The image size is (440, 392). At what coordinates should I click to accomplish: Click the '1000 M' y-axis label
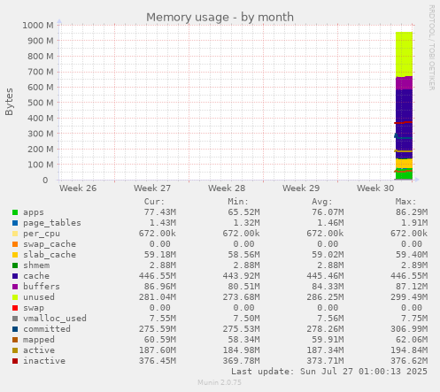point(38,26)
